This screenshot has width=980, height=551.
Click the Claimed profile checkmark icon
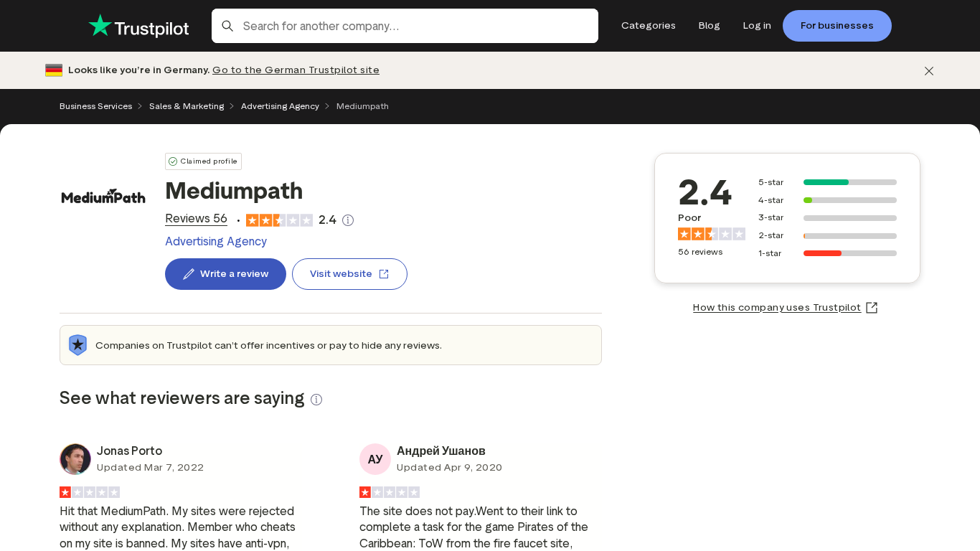coord(174,161)
